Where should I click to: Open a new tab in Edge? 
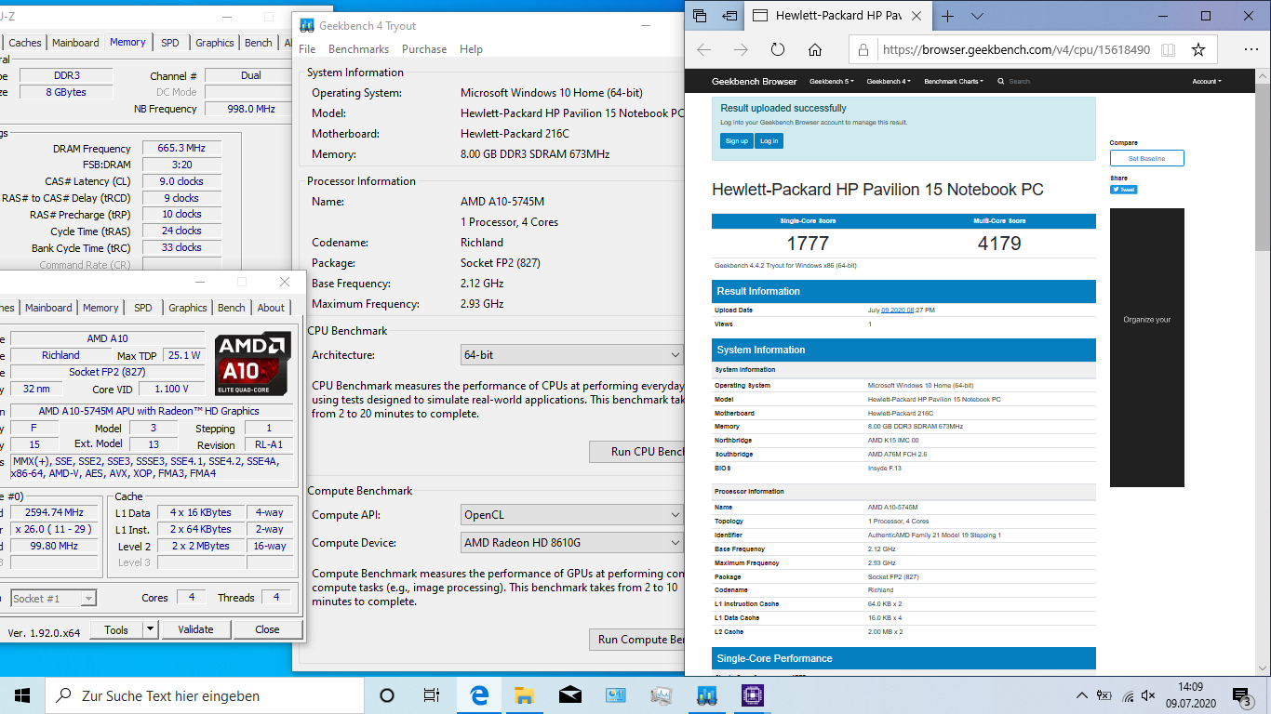click(x=947, y=16)
